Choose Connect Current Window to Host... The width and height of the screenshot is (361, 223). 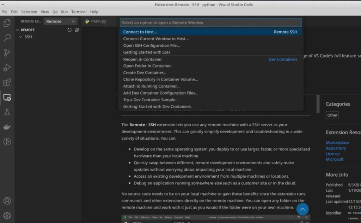211,39
